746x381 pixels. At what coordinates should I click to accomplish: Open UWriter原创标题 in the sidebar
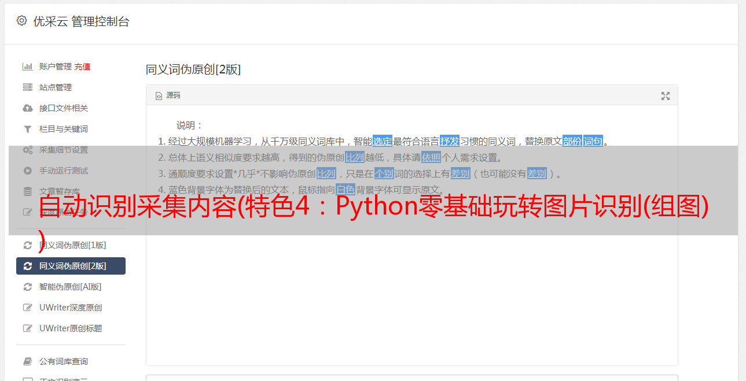pyautogui.click(x=71, y=328)
